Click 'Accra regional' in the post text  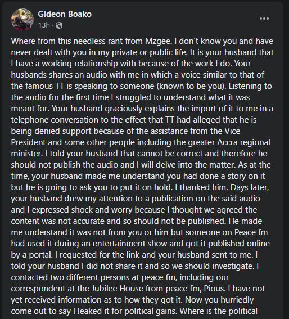(x=243, y=142)
